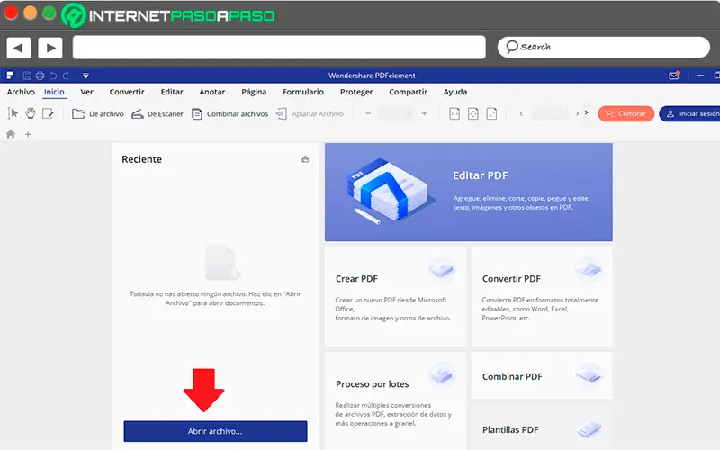Image resolution: width=720 pixels, height=450 pixels.
Task: Click the Search field
Action: [x=603, y=48]
